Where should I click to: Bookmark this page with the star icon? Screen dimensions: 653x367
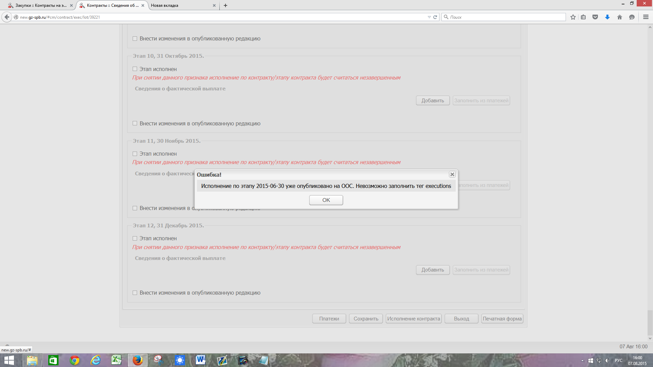573,17
